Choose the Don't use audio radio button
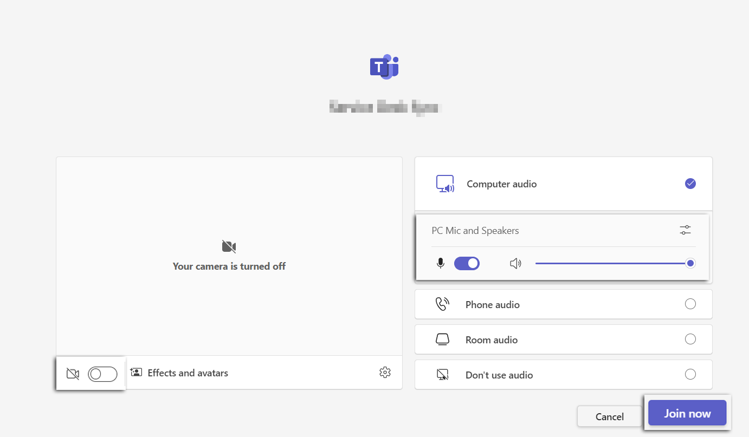 690,374
